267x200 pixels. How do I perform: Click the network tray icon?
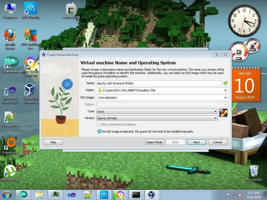[x=234, y=195]
